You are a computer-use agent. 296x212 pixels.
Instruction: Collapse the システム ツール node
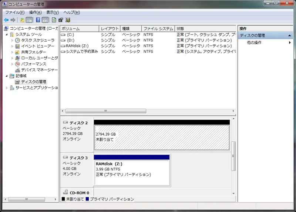click(7, 34)
